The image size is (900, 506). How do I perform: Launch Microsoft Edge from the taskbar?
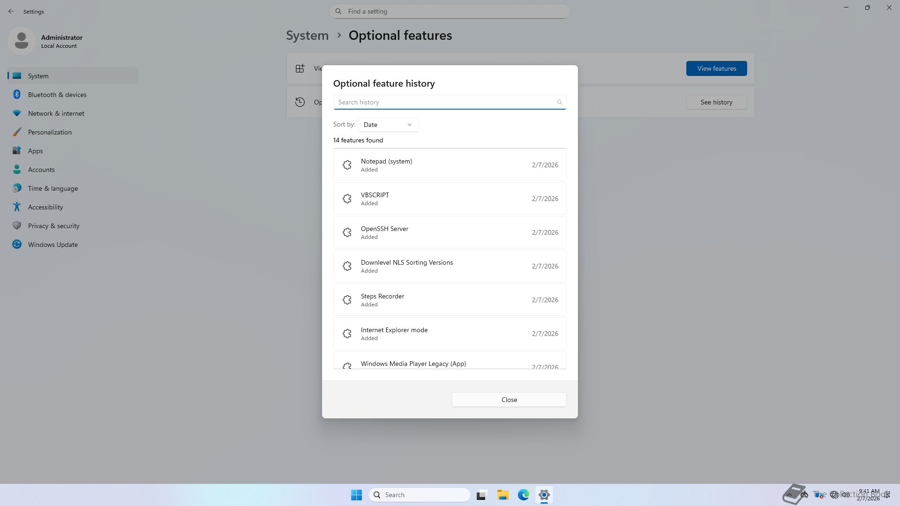tap(524, 495)
